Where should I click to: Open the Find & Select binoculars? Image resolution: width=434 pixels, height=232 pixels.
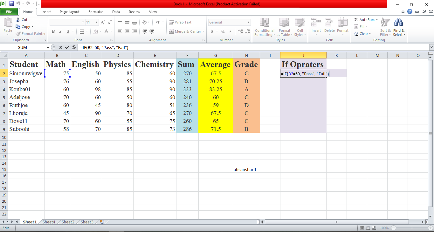coord(399,22)
